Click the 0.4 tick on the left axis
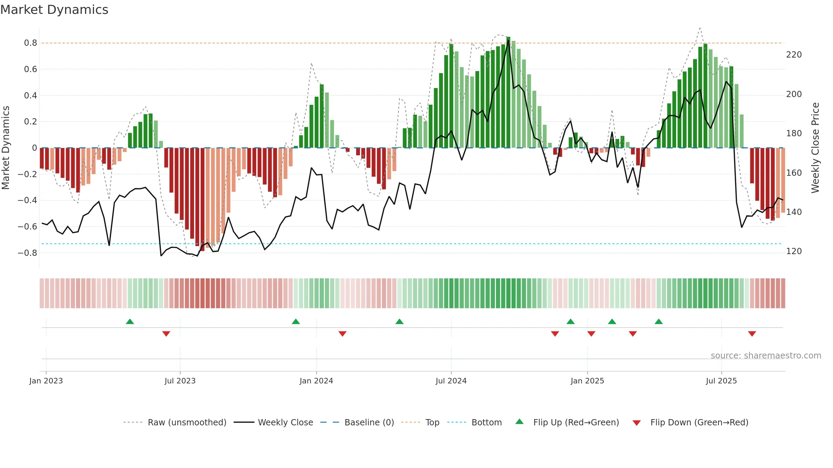 [x=31, y=95]
